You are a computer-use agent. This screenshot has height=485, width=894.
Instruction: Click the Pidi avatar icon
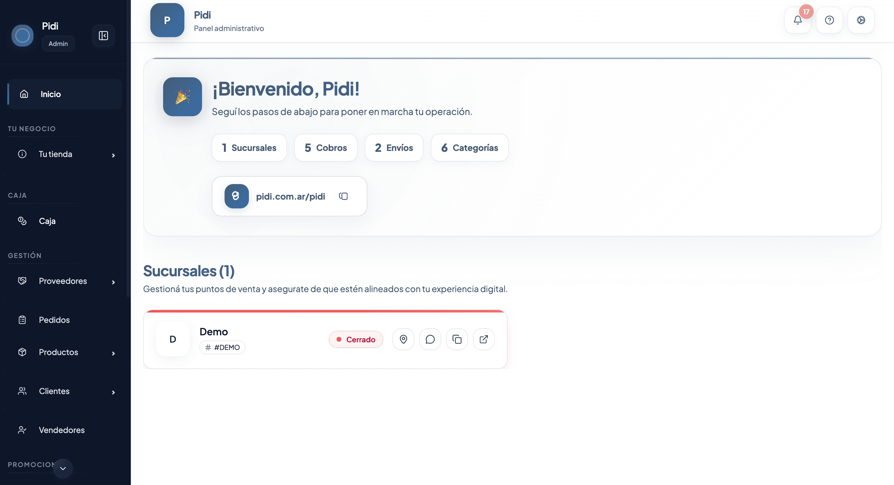click(22, 35)
